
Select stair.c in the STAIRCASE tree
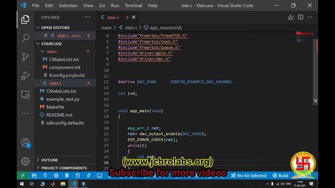(x=65, y=83)
